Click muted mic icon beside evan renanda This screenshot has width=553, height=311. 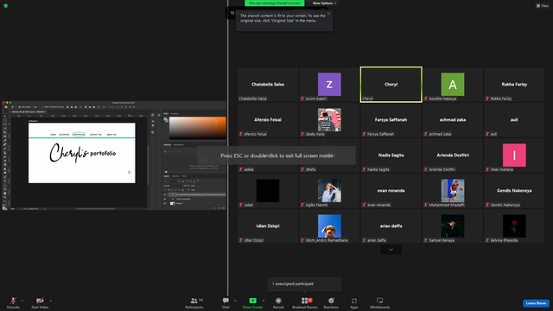(365, 205)
